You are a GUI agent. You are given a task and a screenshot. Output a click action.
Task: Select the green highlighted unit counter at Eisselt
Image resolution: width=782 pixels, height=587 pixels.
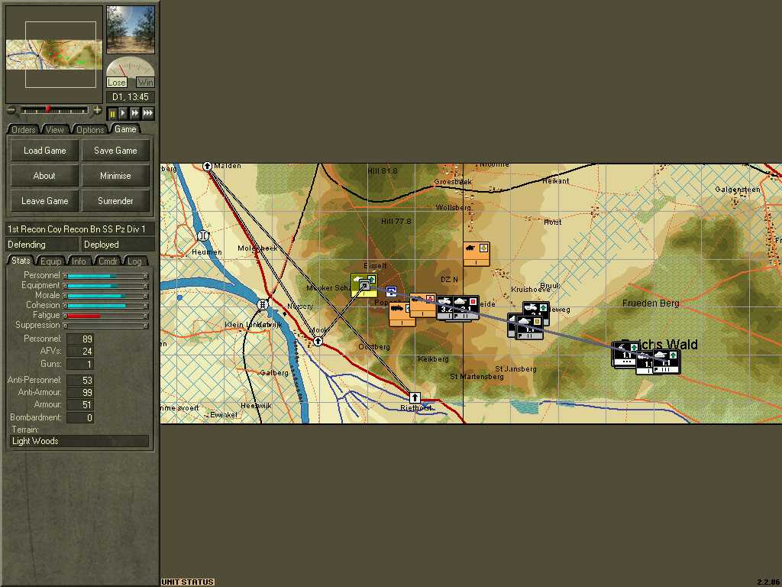point(364,285)
